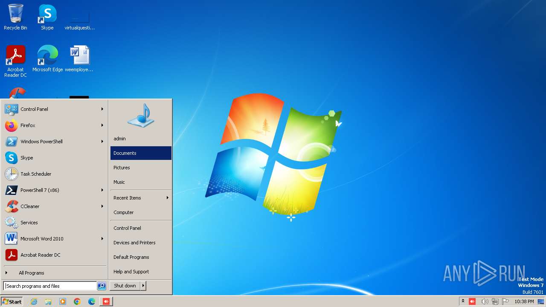Click the Start menu search magnifier button
The width and height of the screenshot is (546, 307).
[102, 286]
